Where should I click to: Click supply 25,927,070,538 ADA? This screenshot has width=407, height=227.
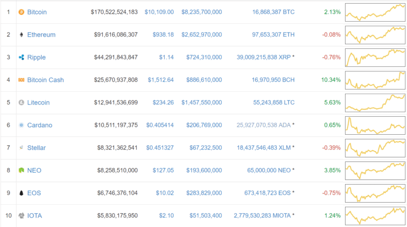(263, 125)
